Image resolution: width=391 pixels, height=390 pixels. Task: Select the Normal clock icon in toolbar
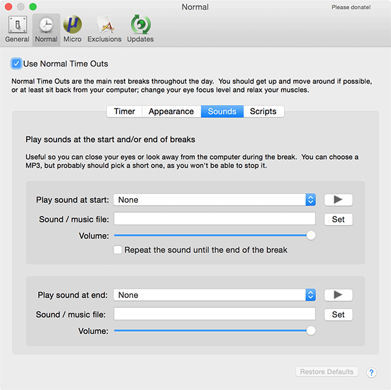[46, 29]
